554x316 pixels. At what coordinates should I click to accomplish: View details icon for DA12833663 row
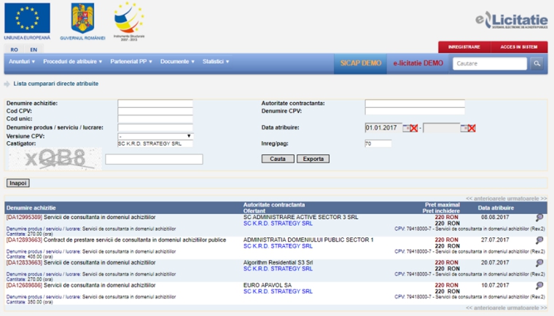click(x=539, y=263)
